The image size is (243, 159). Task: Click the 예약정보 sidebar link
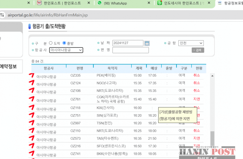point(8,66)
